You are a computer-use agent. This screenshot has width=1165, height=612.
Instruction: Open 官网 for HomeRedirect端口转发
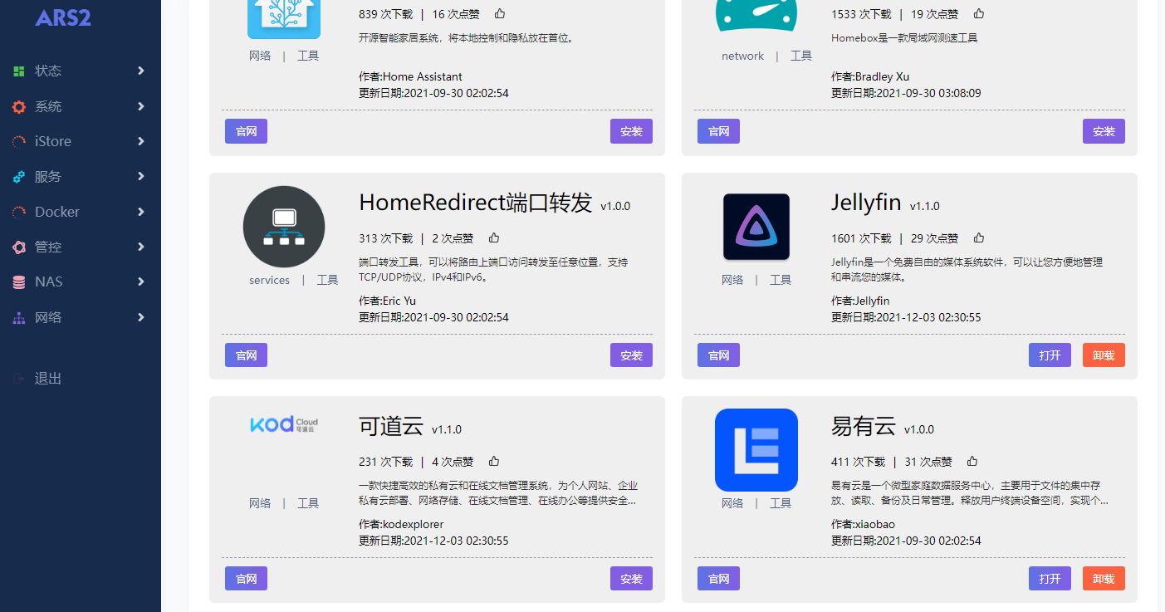click(x=246, y=355)
